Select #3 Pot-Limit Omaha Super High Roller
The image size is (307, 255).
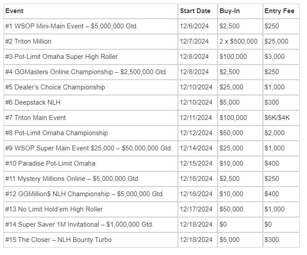pyautogui.click(x=61, y=57)
